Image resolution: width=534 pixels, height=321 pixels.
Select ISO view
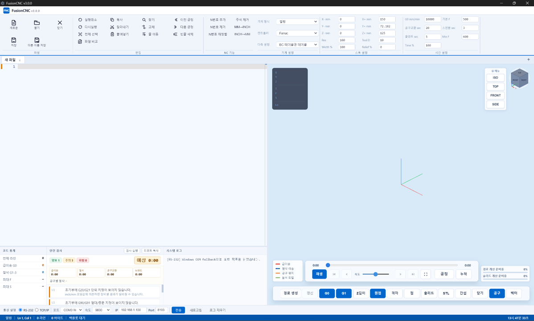pyautogui.click(x=495, y=78)
